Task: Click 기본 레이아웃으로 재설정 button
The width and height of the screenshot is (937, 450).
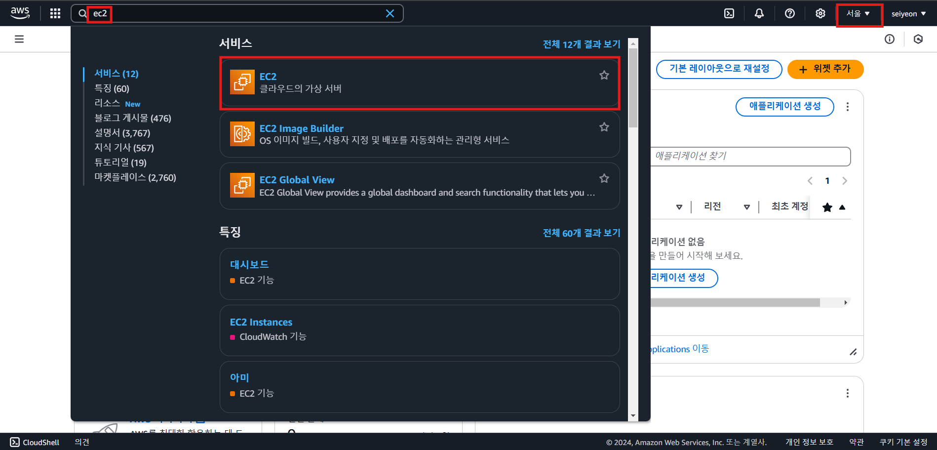Action: 719,69
